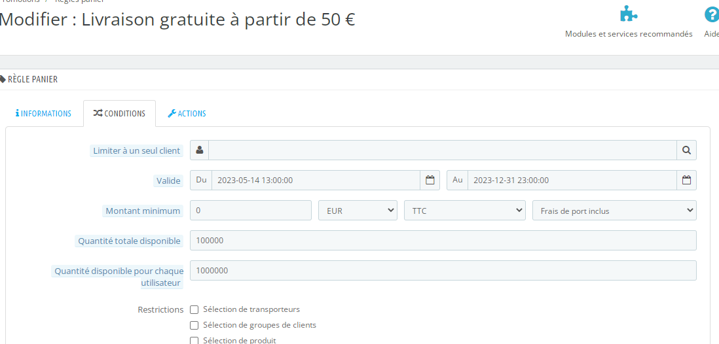Click the Aide text link
The width and height of the screenshot is (719, 344).
click(x=712, y=34)
